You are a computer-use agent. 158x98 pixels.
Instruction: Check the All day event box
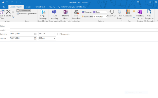(x=58, y=34)
